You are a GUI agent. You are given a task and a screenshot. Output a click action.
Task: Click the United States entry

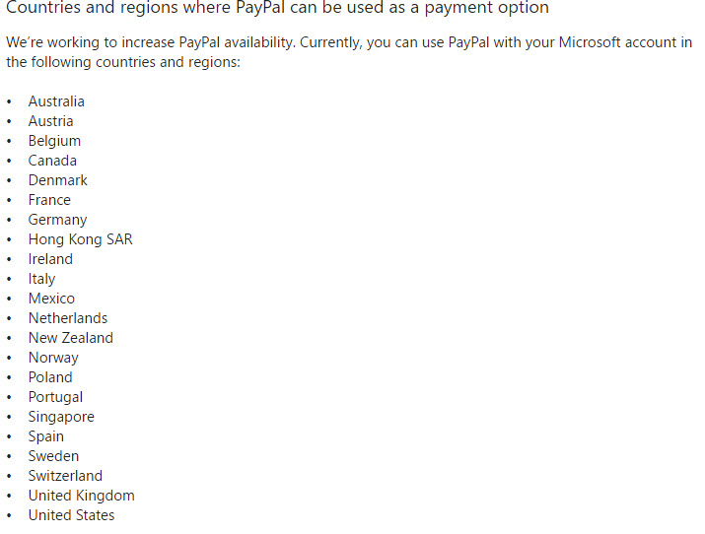pyautogui.click(x=72, y=515)
